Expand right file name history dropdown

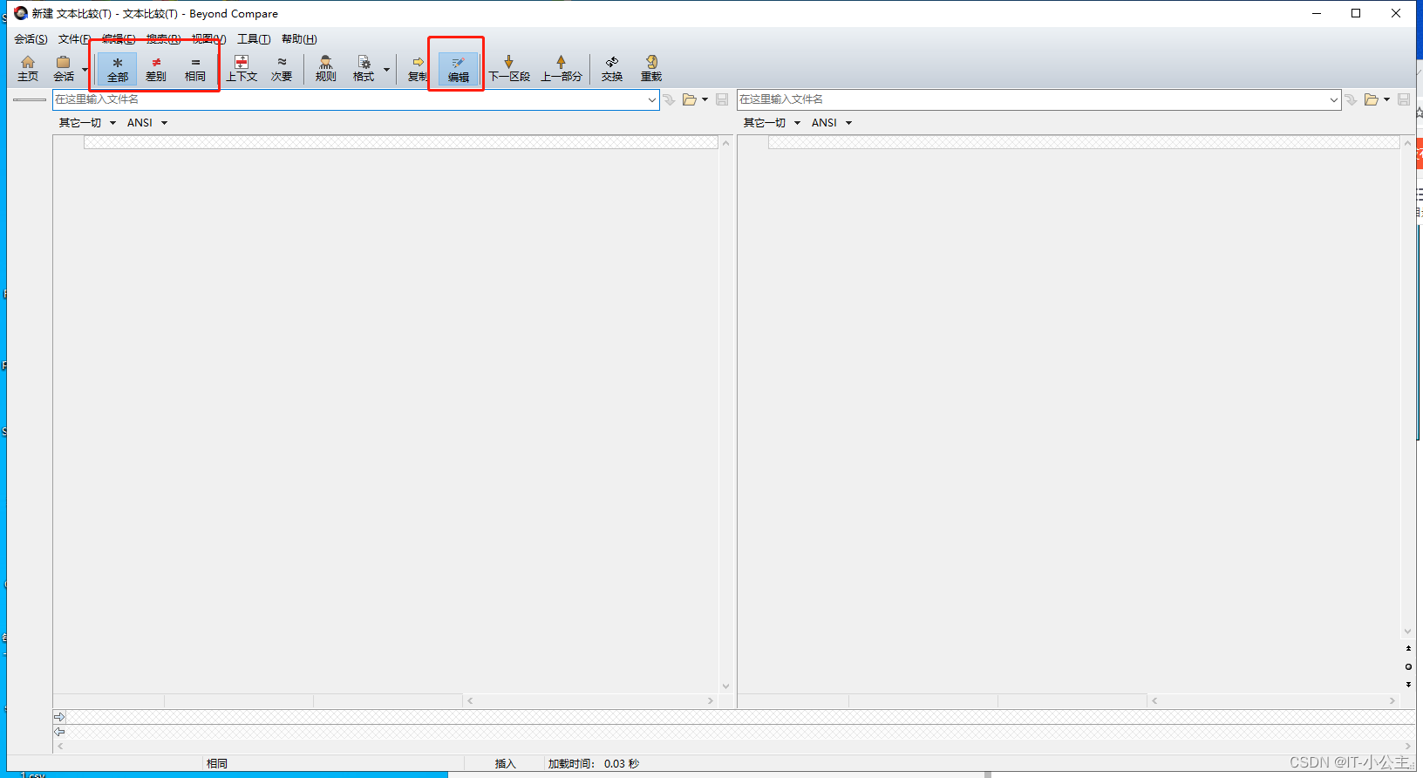pos(1334,99)
